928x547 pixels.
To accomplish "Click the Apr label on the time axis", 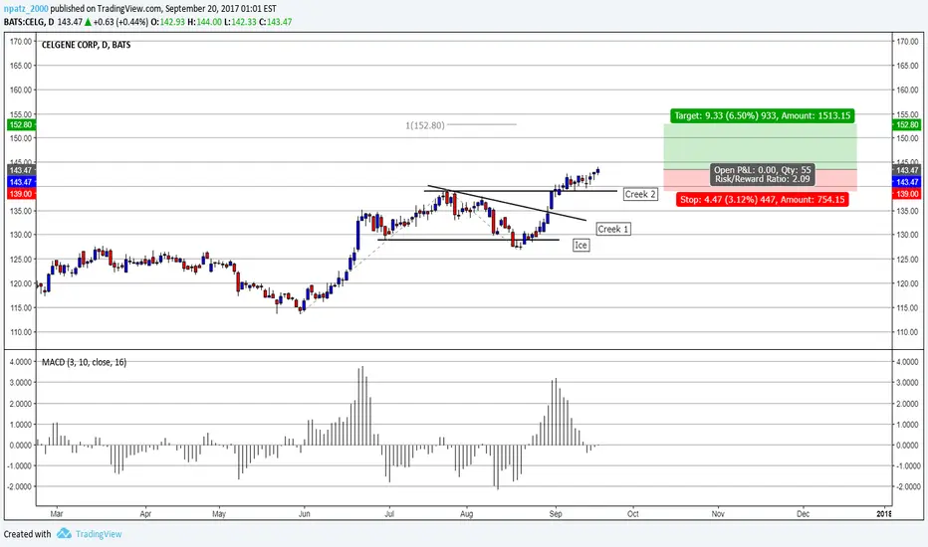I will point(145,514).
